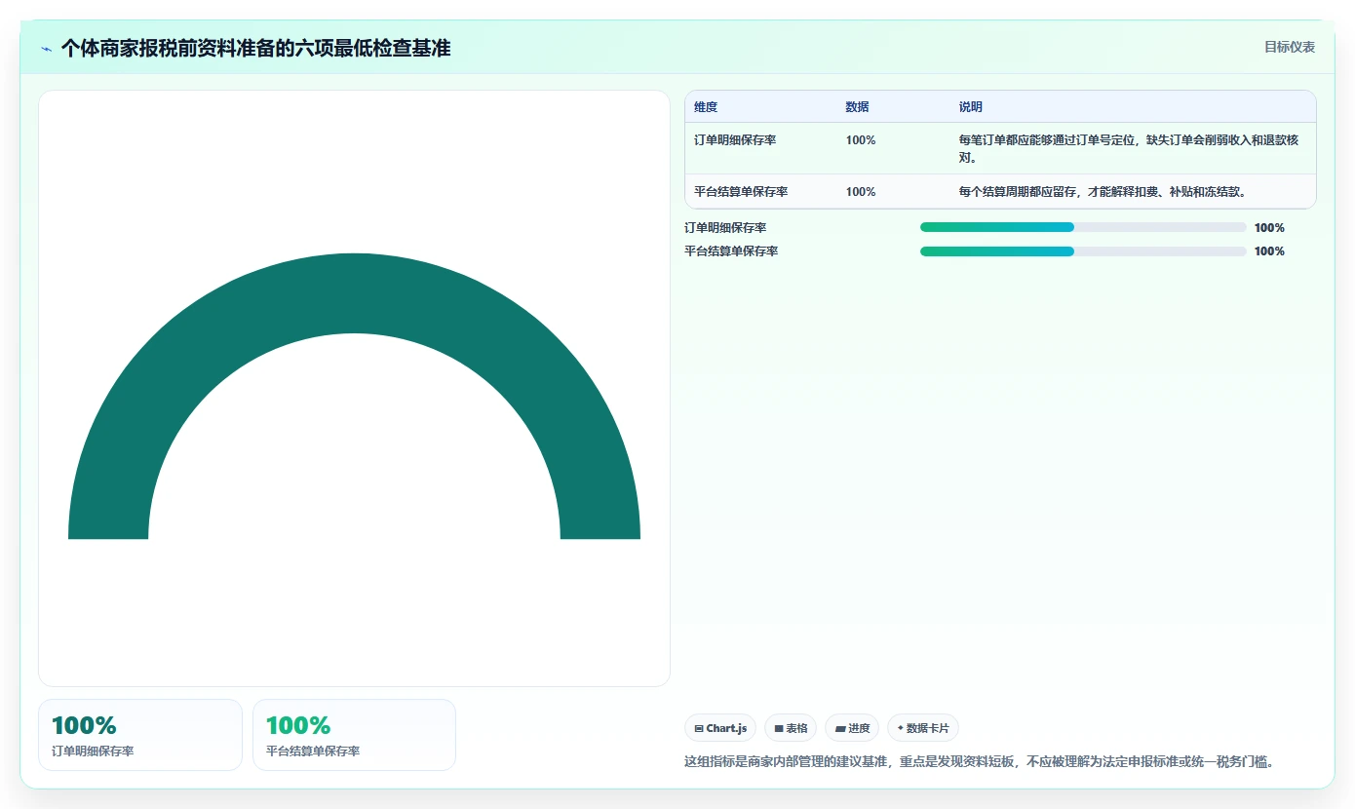The image size is (1355, 809).
Task: Click the 表格 tag chip
Action: click(x=791, y=728)
